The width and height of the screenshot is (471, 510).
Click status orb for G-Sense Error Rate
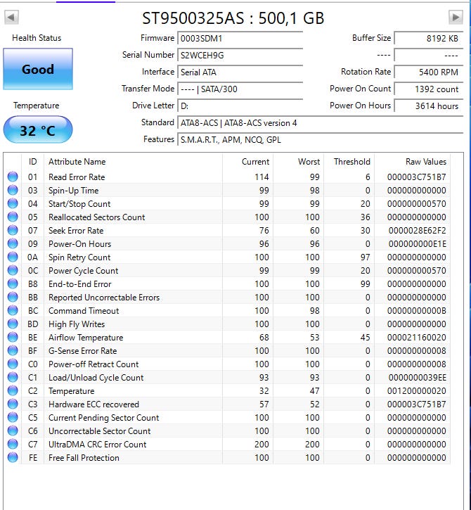click(13, 350)
